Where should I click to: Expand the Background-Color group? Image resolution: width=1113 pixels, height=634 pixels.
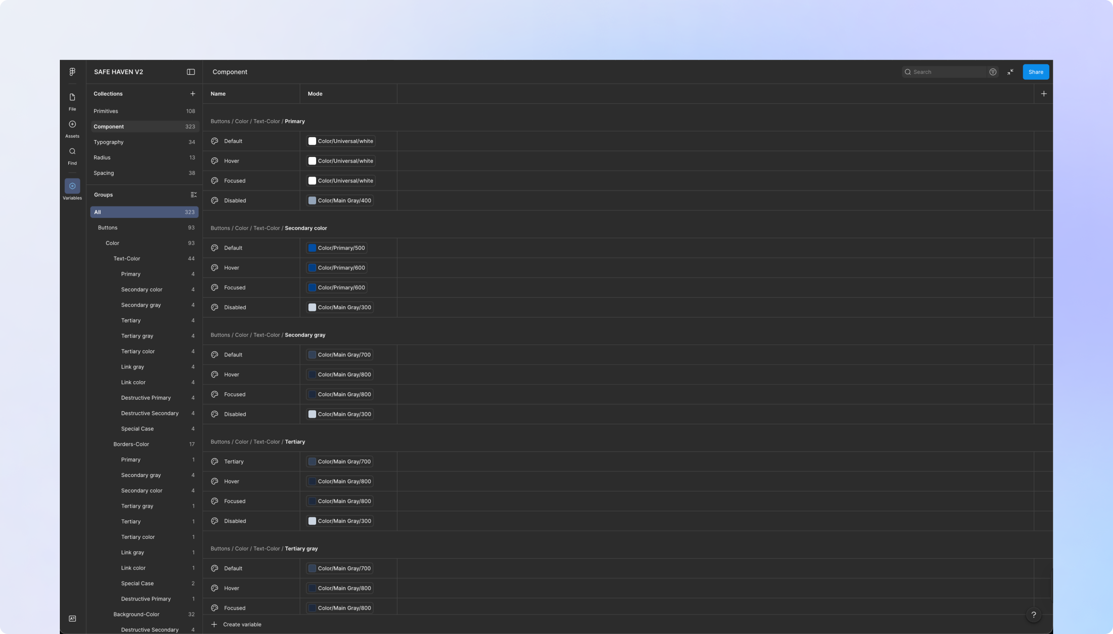(136, 614)
